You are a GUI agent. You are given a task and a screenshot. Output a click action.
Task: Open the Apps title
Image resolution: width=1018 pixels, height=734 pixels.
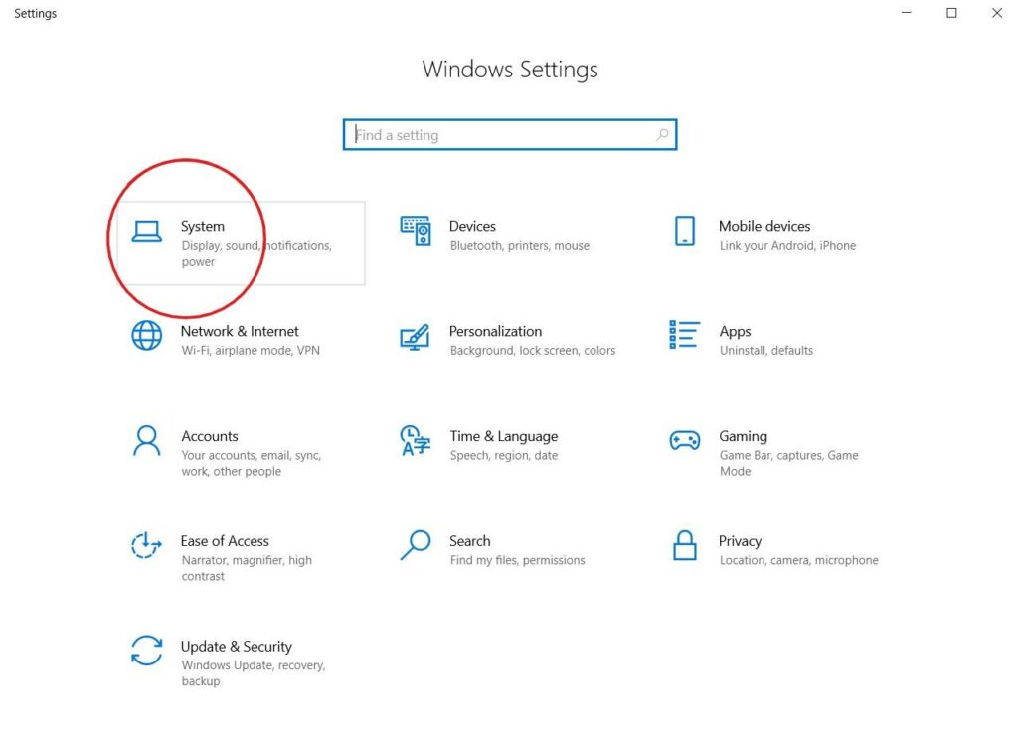click(x=735, y=332)
